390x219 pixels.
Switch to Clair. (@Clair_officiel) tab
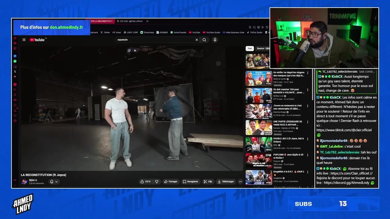pyautogui.click(x=130, y=21)
